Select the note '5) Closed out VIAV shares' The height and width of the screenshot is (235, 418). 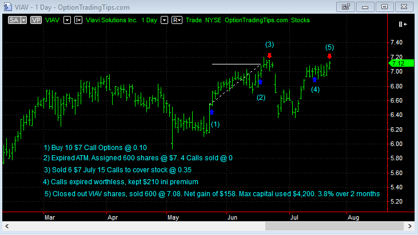click(212, 194)
